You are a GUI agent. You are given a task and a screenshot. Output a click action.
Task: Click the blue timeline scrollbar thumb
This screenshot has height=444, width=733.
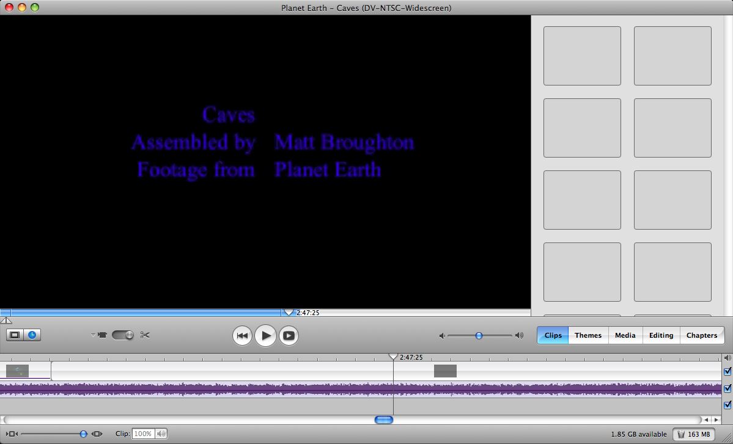pos(384,420)
